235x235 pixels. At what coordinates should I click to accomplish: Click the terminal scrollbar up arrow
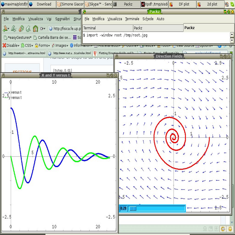[232, 35]
